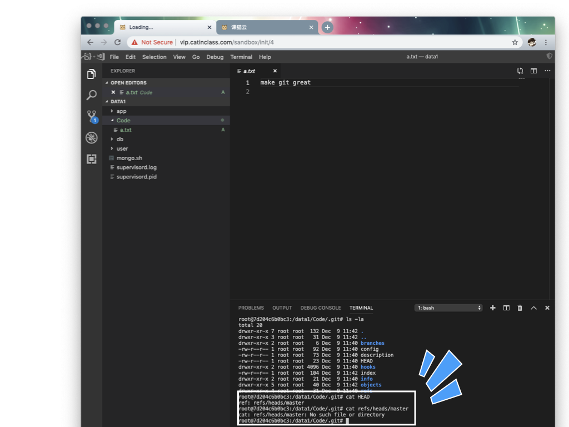The width and height of the screenshot is (569, 427).
Task: Open the Explorer view in activity bar
Action: [92, 74]
